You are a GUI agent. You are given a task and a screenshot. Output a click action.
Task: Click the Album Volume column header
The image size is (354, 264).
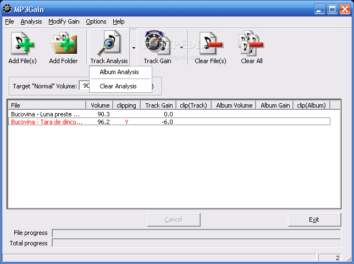coord(234,105)
